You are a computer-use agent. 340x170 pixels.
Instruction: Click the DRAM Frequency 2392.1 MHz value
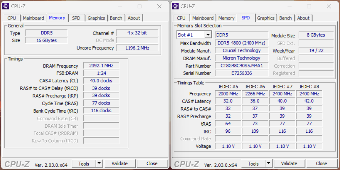pyautogui.click(x=101, y=66)
